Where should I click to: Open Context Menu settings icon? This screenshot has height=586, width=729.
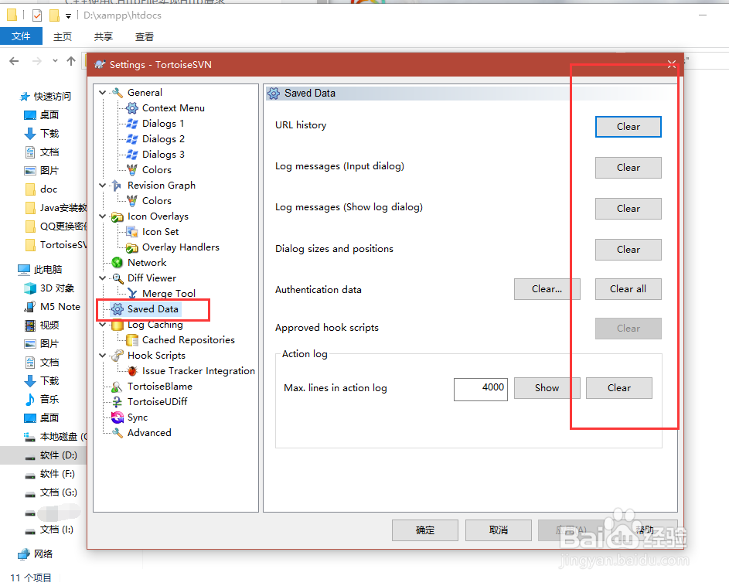[132, 108]
